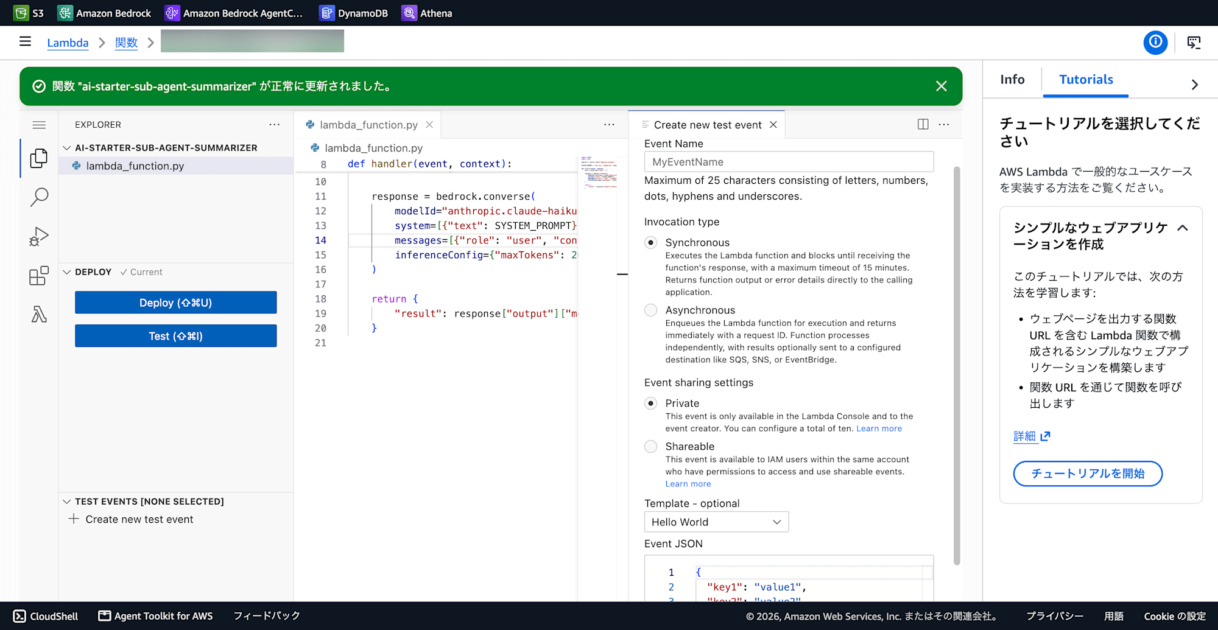Select Asynchronous invocation type
Image resolution: width=1218 pixels, height=630 pixels.
coord(651,310)
